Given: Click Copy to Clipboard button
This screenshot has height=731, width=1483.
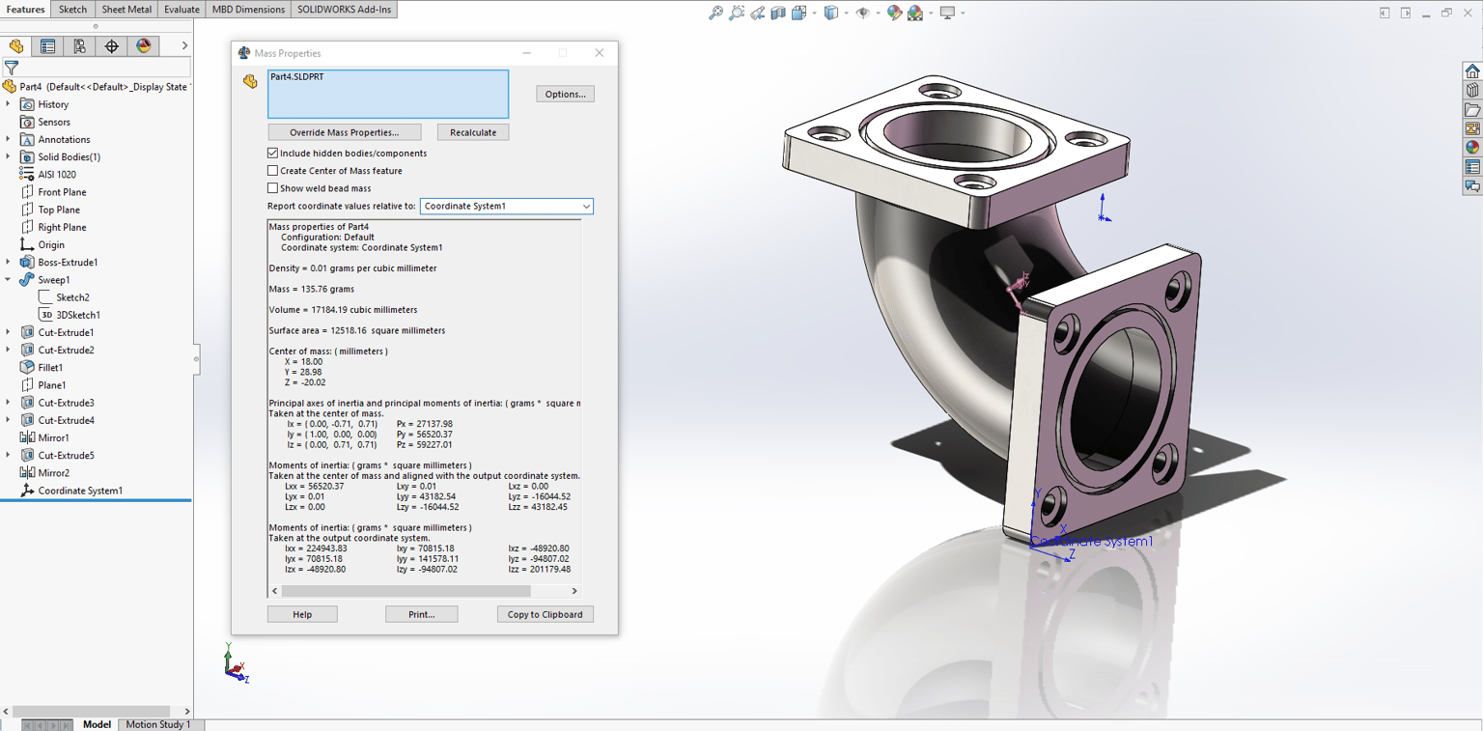Looking at the screenshot, I should coord(546,614).
